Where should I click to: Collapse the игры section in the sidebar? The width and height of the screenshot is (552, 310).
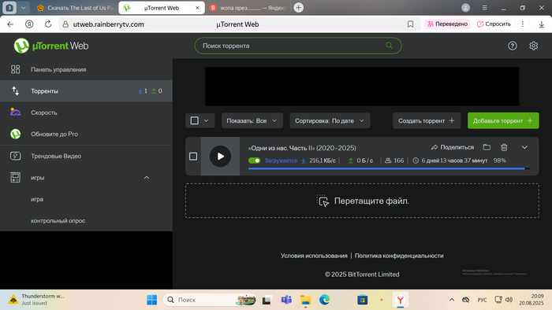(147, 178)
